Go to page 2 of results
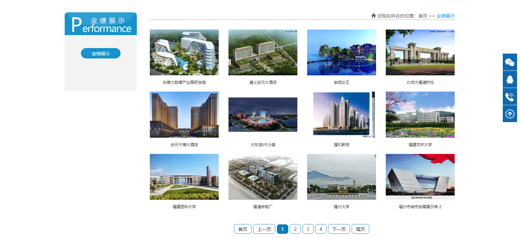This screenshot has height=239, width=520. point(295,229)
